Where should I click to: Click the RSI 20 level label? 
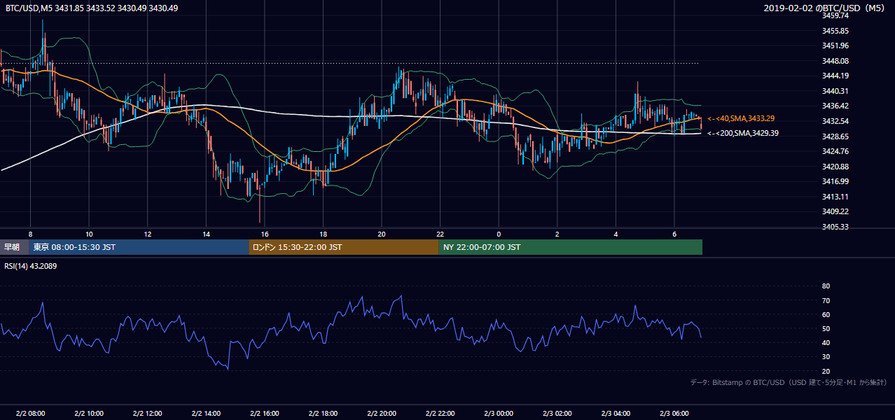(826, 371)
